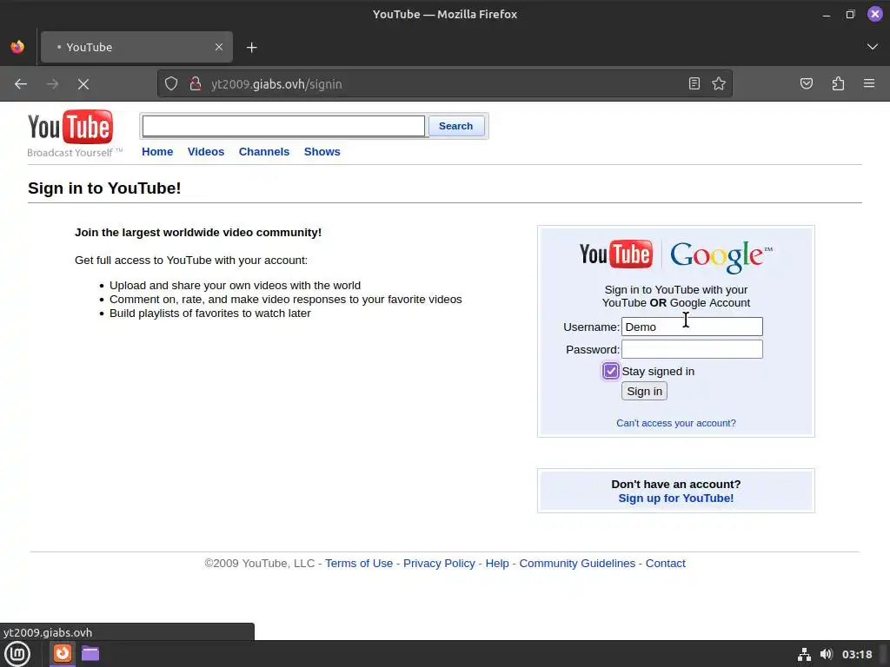
Task: Open Sign up for YouTube link
Action: click(676, 498)
